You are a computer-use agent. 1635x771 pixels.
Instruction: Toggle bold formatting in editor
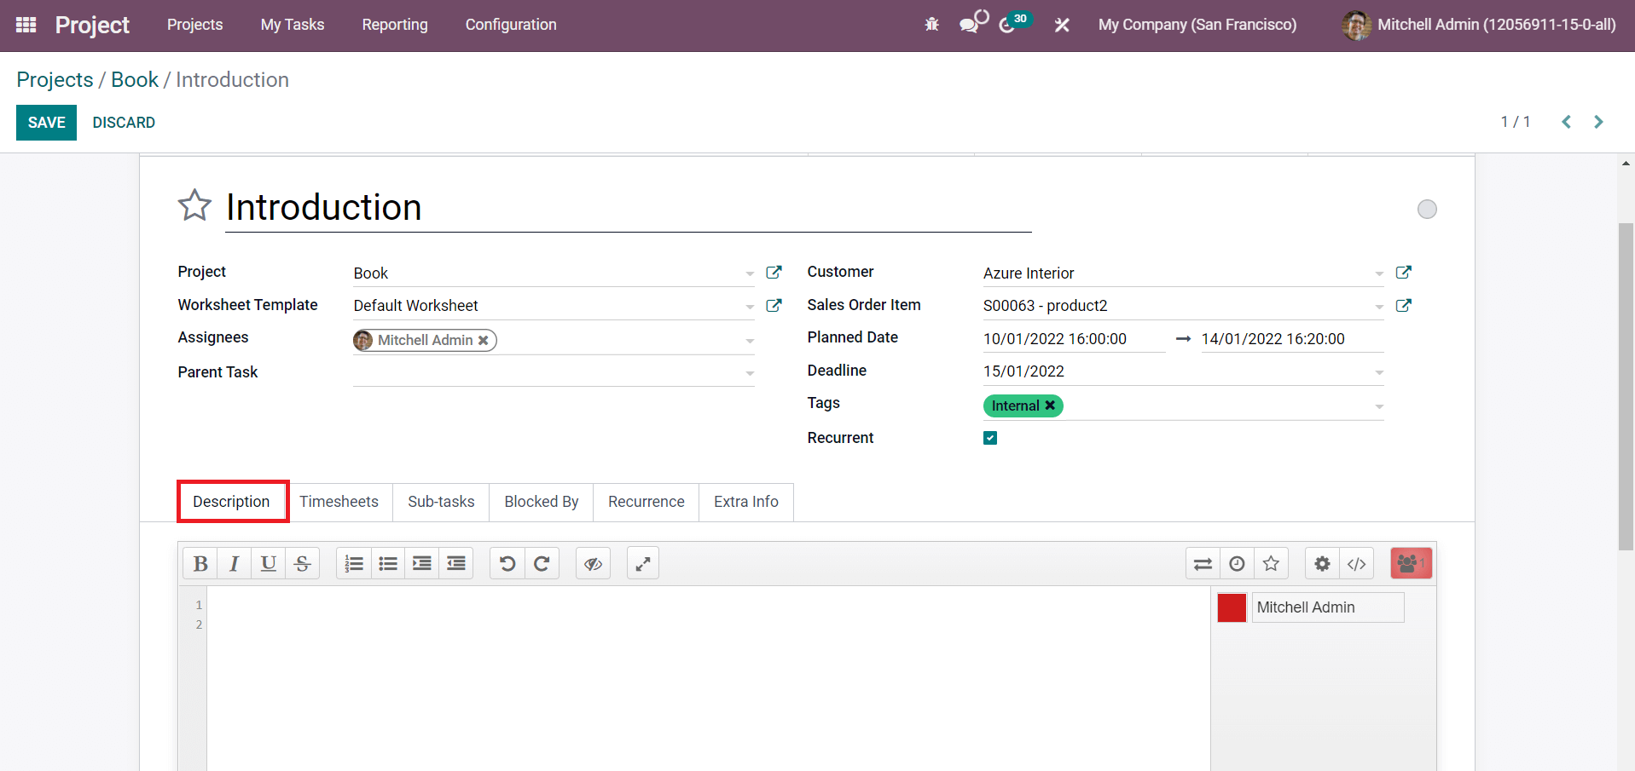200,563
